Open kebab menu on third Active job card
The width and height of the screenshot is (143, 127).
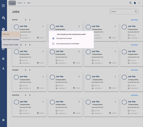click(115, 26)
